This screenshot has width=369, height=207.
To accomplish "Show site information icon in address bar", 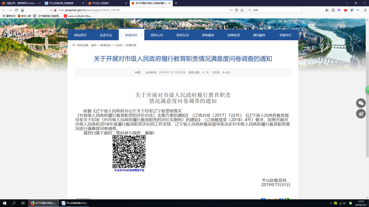I will tap(51, 10).
